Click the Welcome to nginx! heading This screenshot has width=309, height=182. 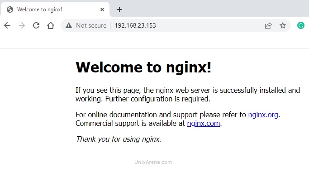pyautogui.click(x=143, y=67)
